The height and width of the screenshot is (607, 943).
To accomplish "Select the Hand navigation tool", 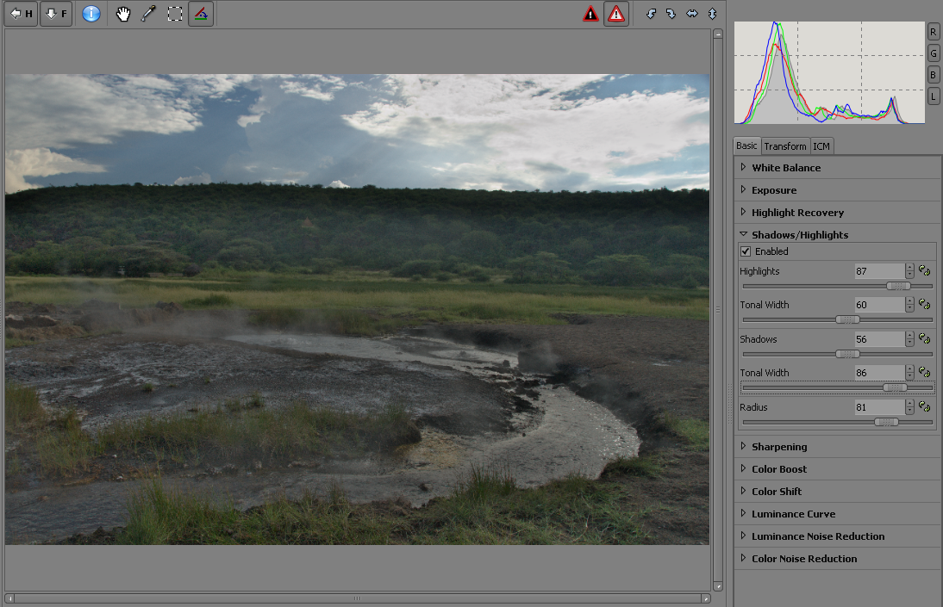I will [123, 14].
